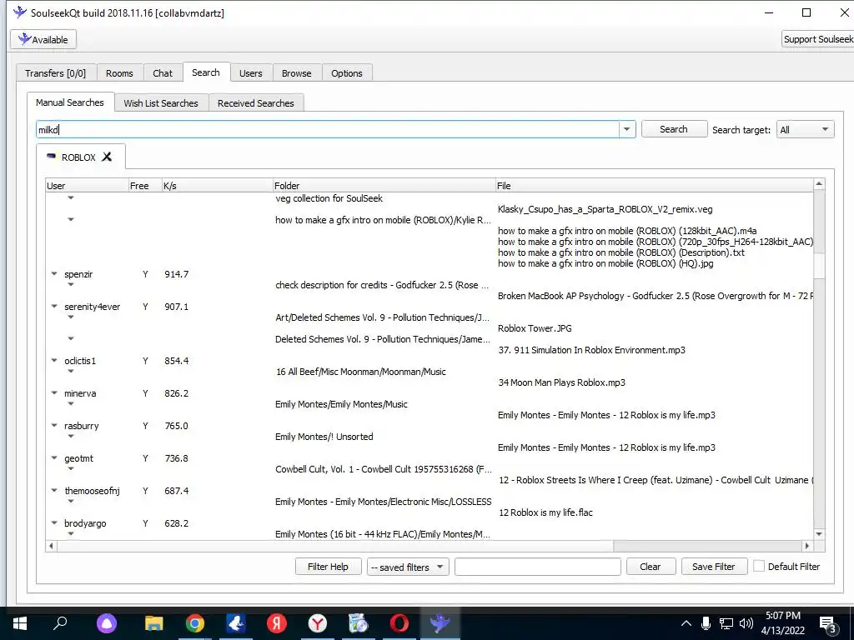Close the ROBLOX search tab
Screen dimensions: 854x640
point(107,157)
